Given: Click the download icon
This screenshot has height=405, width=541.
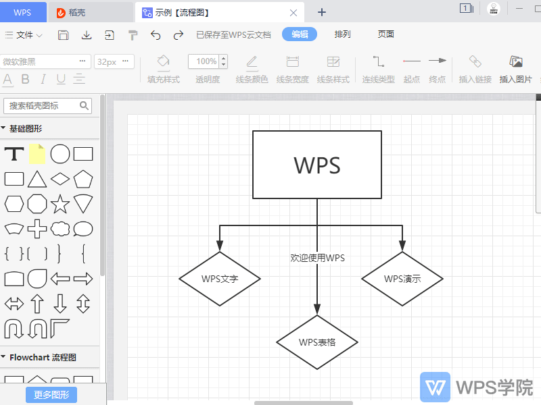Looking at the screenshot, I should (87, 35).
